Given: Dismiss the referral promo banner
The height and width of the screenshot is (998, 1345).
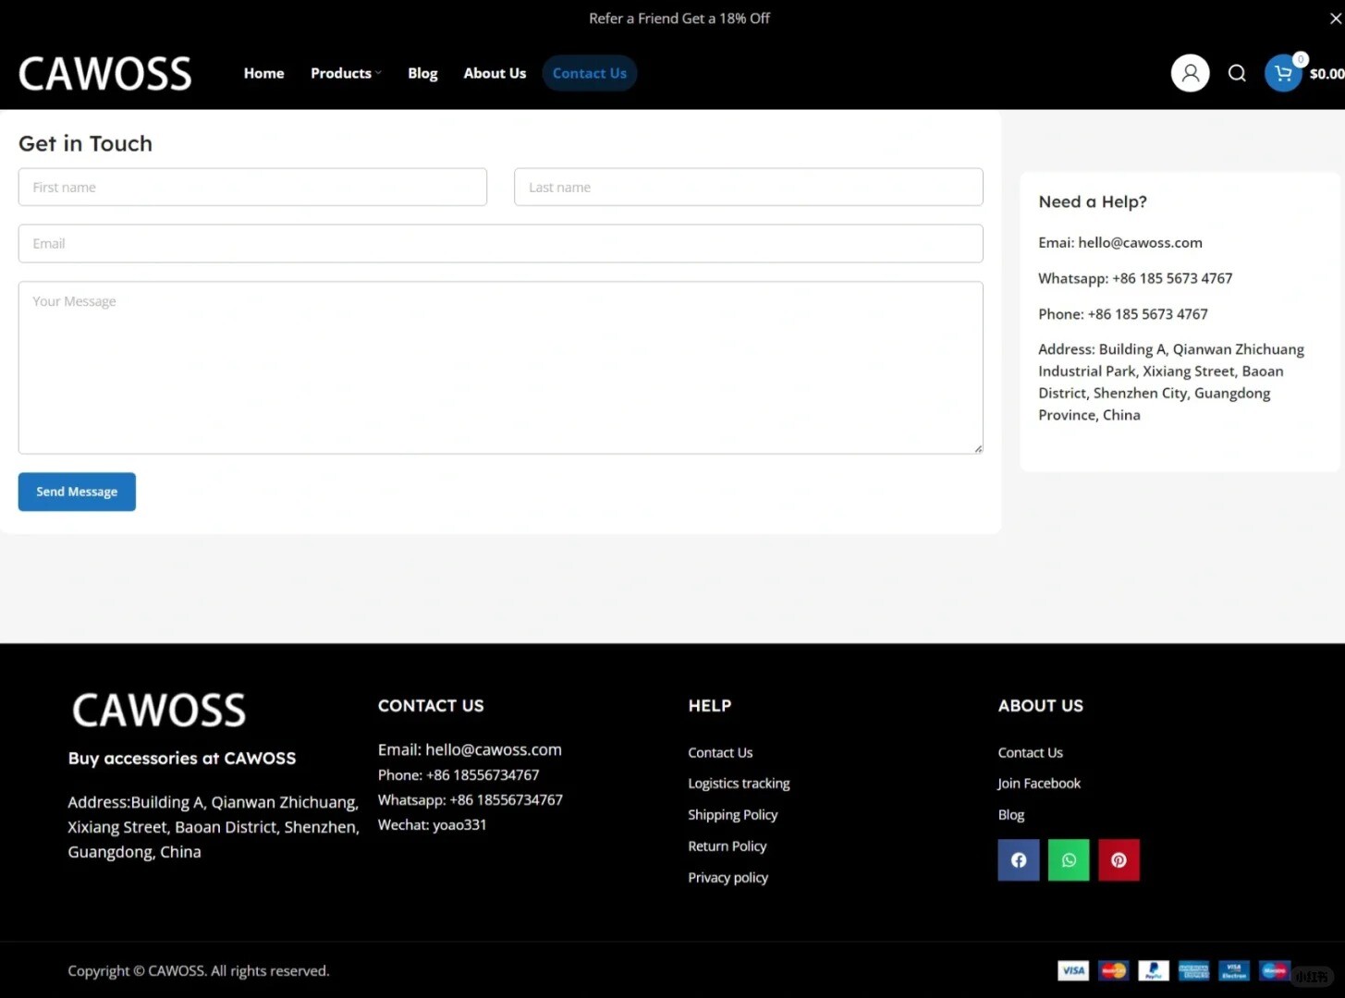Looking at the screenshot, I should click(x=1335, y=18).
